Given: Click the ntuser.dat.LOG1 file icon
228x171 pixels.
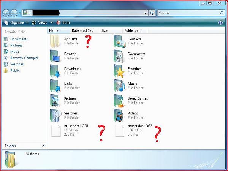Looking at the screenshot, I should (56, 131).
